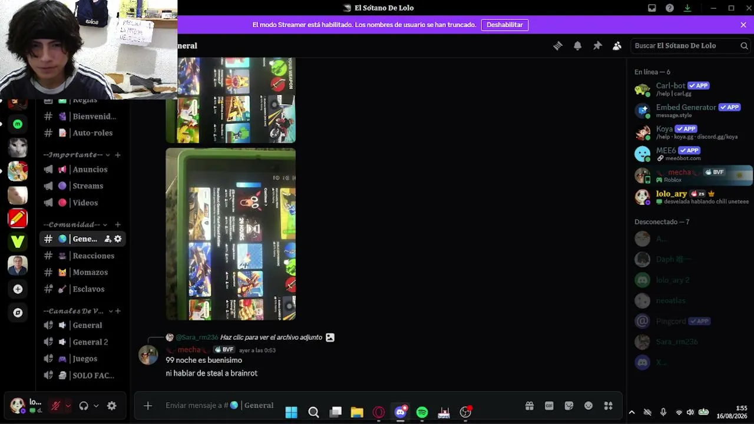This screenshot has width=754, height=424.
Task: Click the attach file plus button
Action: (x=148, y=406)
